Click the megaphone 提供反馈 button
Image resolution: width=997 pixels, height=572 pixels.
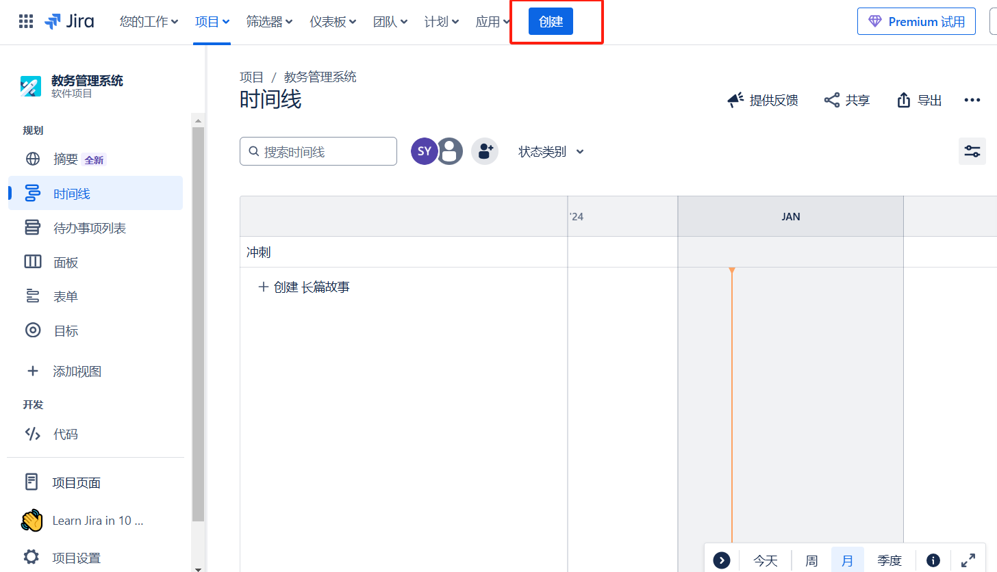pos(763,101)
